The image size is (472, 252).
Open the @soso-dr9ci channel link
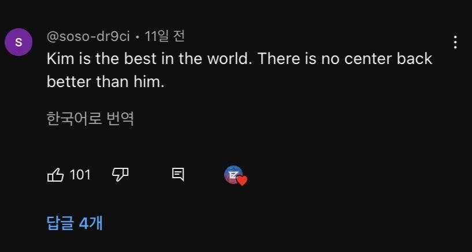click(88, 36)
